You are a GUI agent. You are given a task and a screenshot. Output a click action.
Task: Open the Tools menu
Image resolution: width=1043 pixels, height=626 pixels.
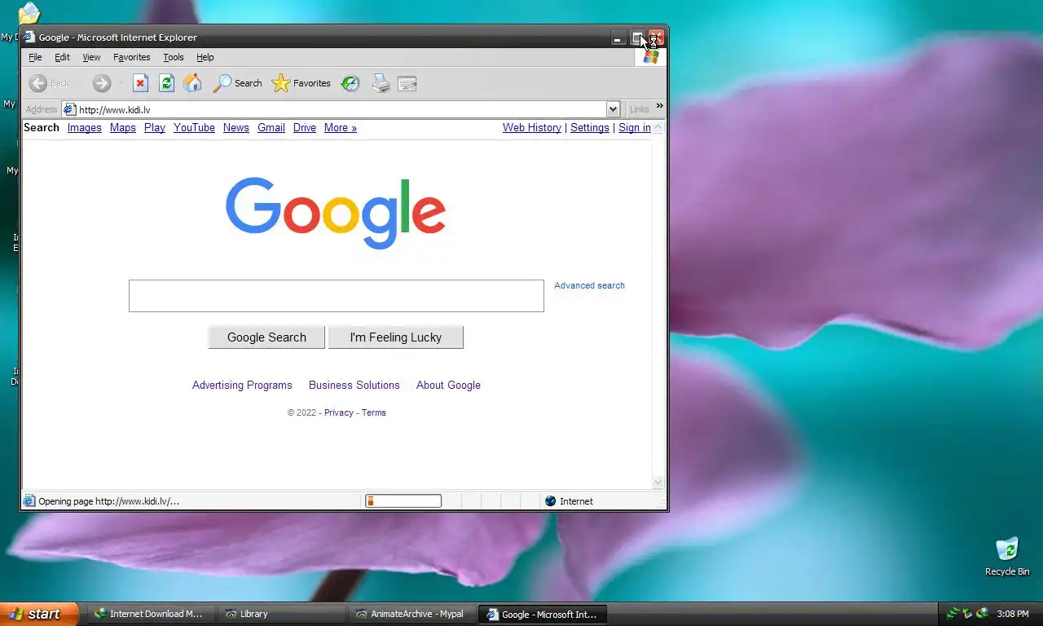pyautogui.click(x=174, y=57)
